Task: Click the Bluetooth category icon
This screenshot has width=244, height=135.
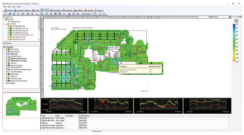Action: point(9,54)
